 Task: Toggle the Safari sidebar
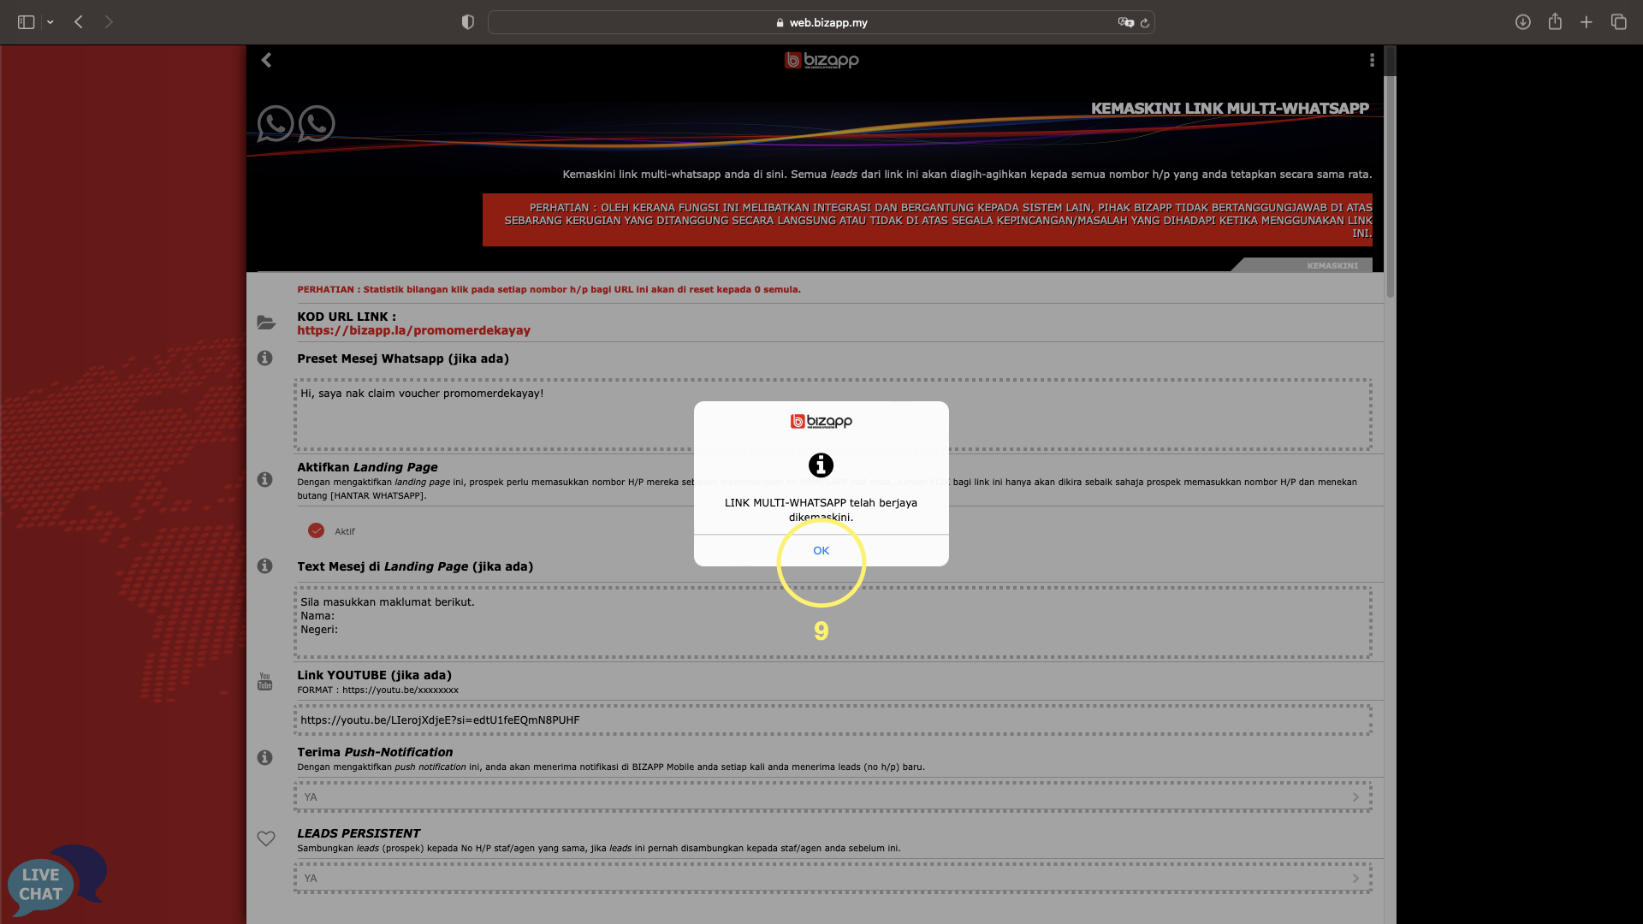click(27, 22)
